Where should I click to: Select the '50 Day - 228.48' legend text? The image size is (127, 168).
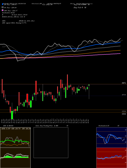coord(10,7)
